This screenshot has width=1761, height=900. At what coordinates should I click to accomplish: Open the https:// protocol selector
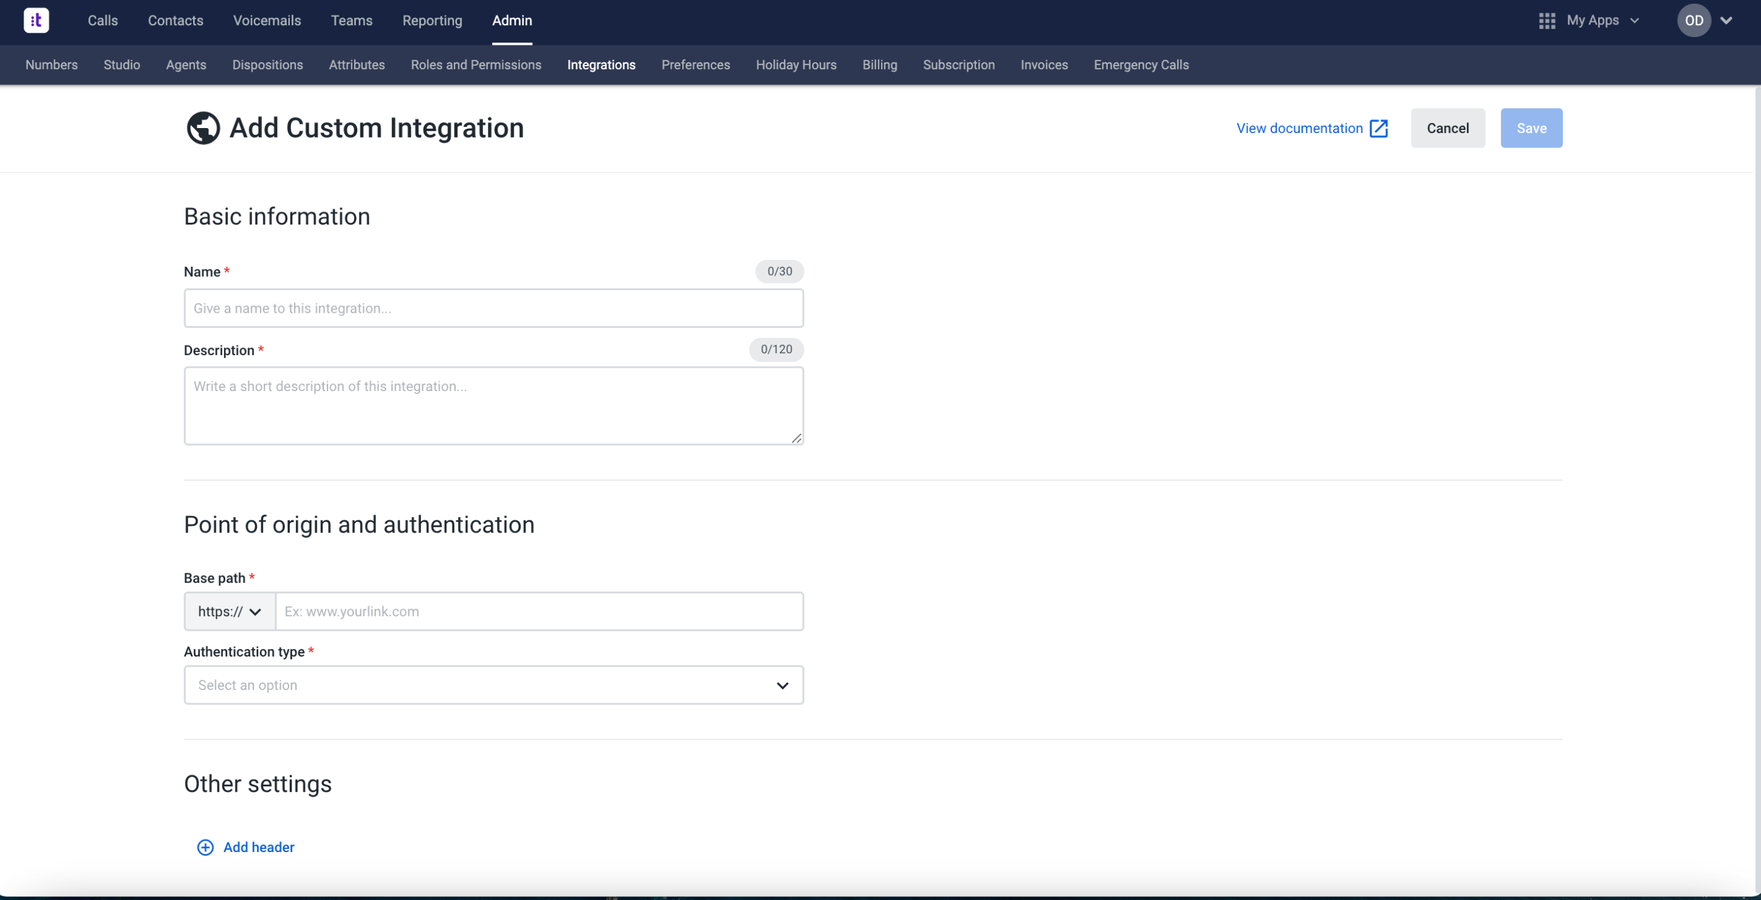coord(228,611)
